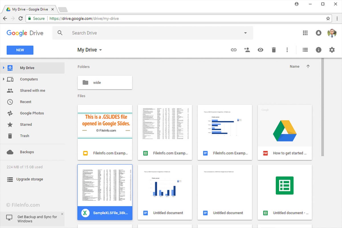Image resolution: width=342 pixels, height=228 pixels.
Task: Open Drive settings with the gear icon
Action: coord(332,50)
